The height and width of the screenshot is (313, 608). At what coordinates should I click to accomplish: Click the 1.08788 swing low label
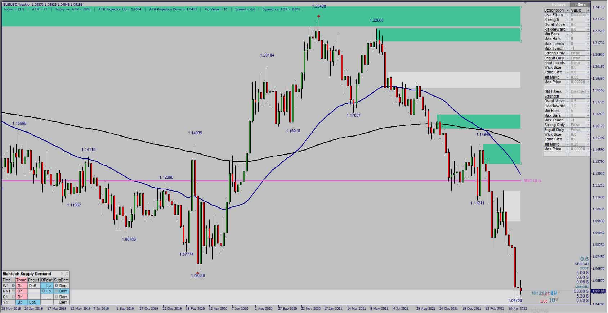click(129, 239)
